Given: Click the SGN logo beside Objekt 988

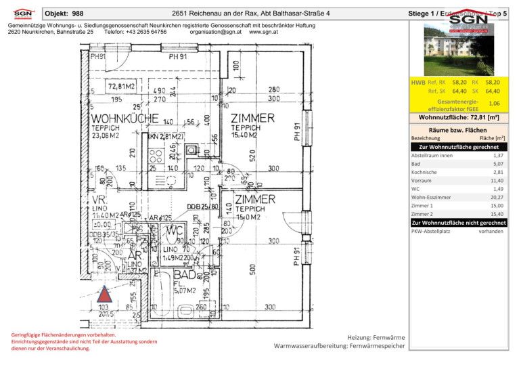Looking at the screenshot, I should tap(22, 12).
